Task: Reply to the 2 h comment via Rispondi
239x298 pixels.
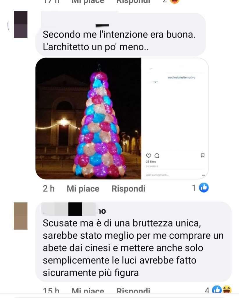Action: coord(129,189)
